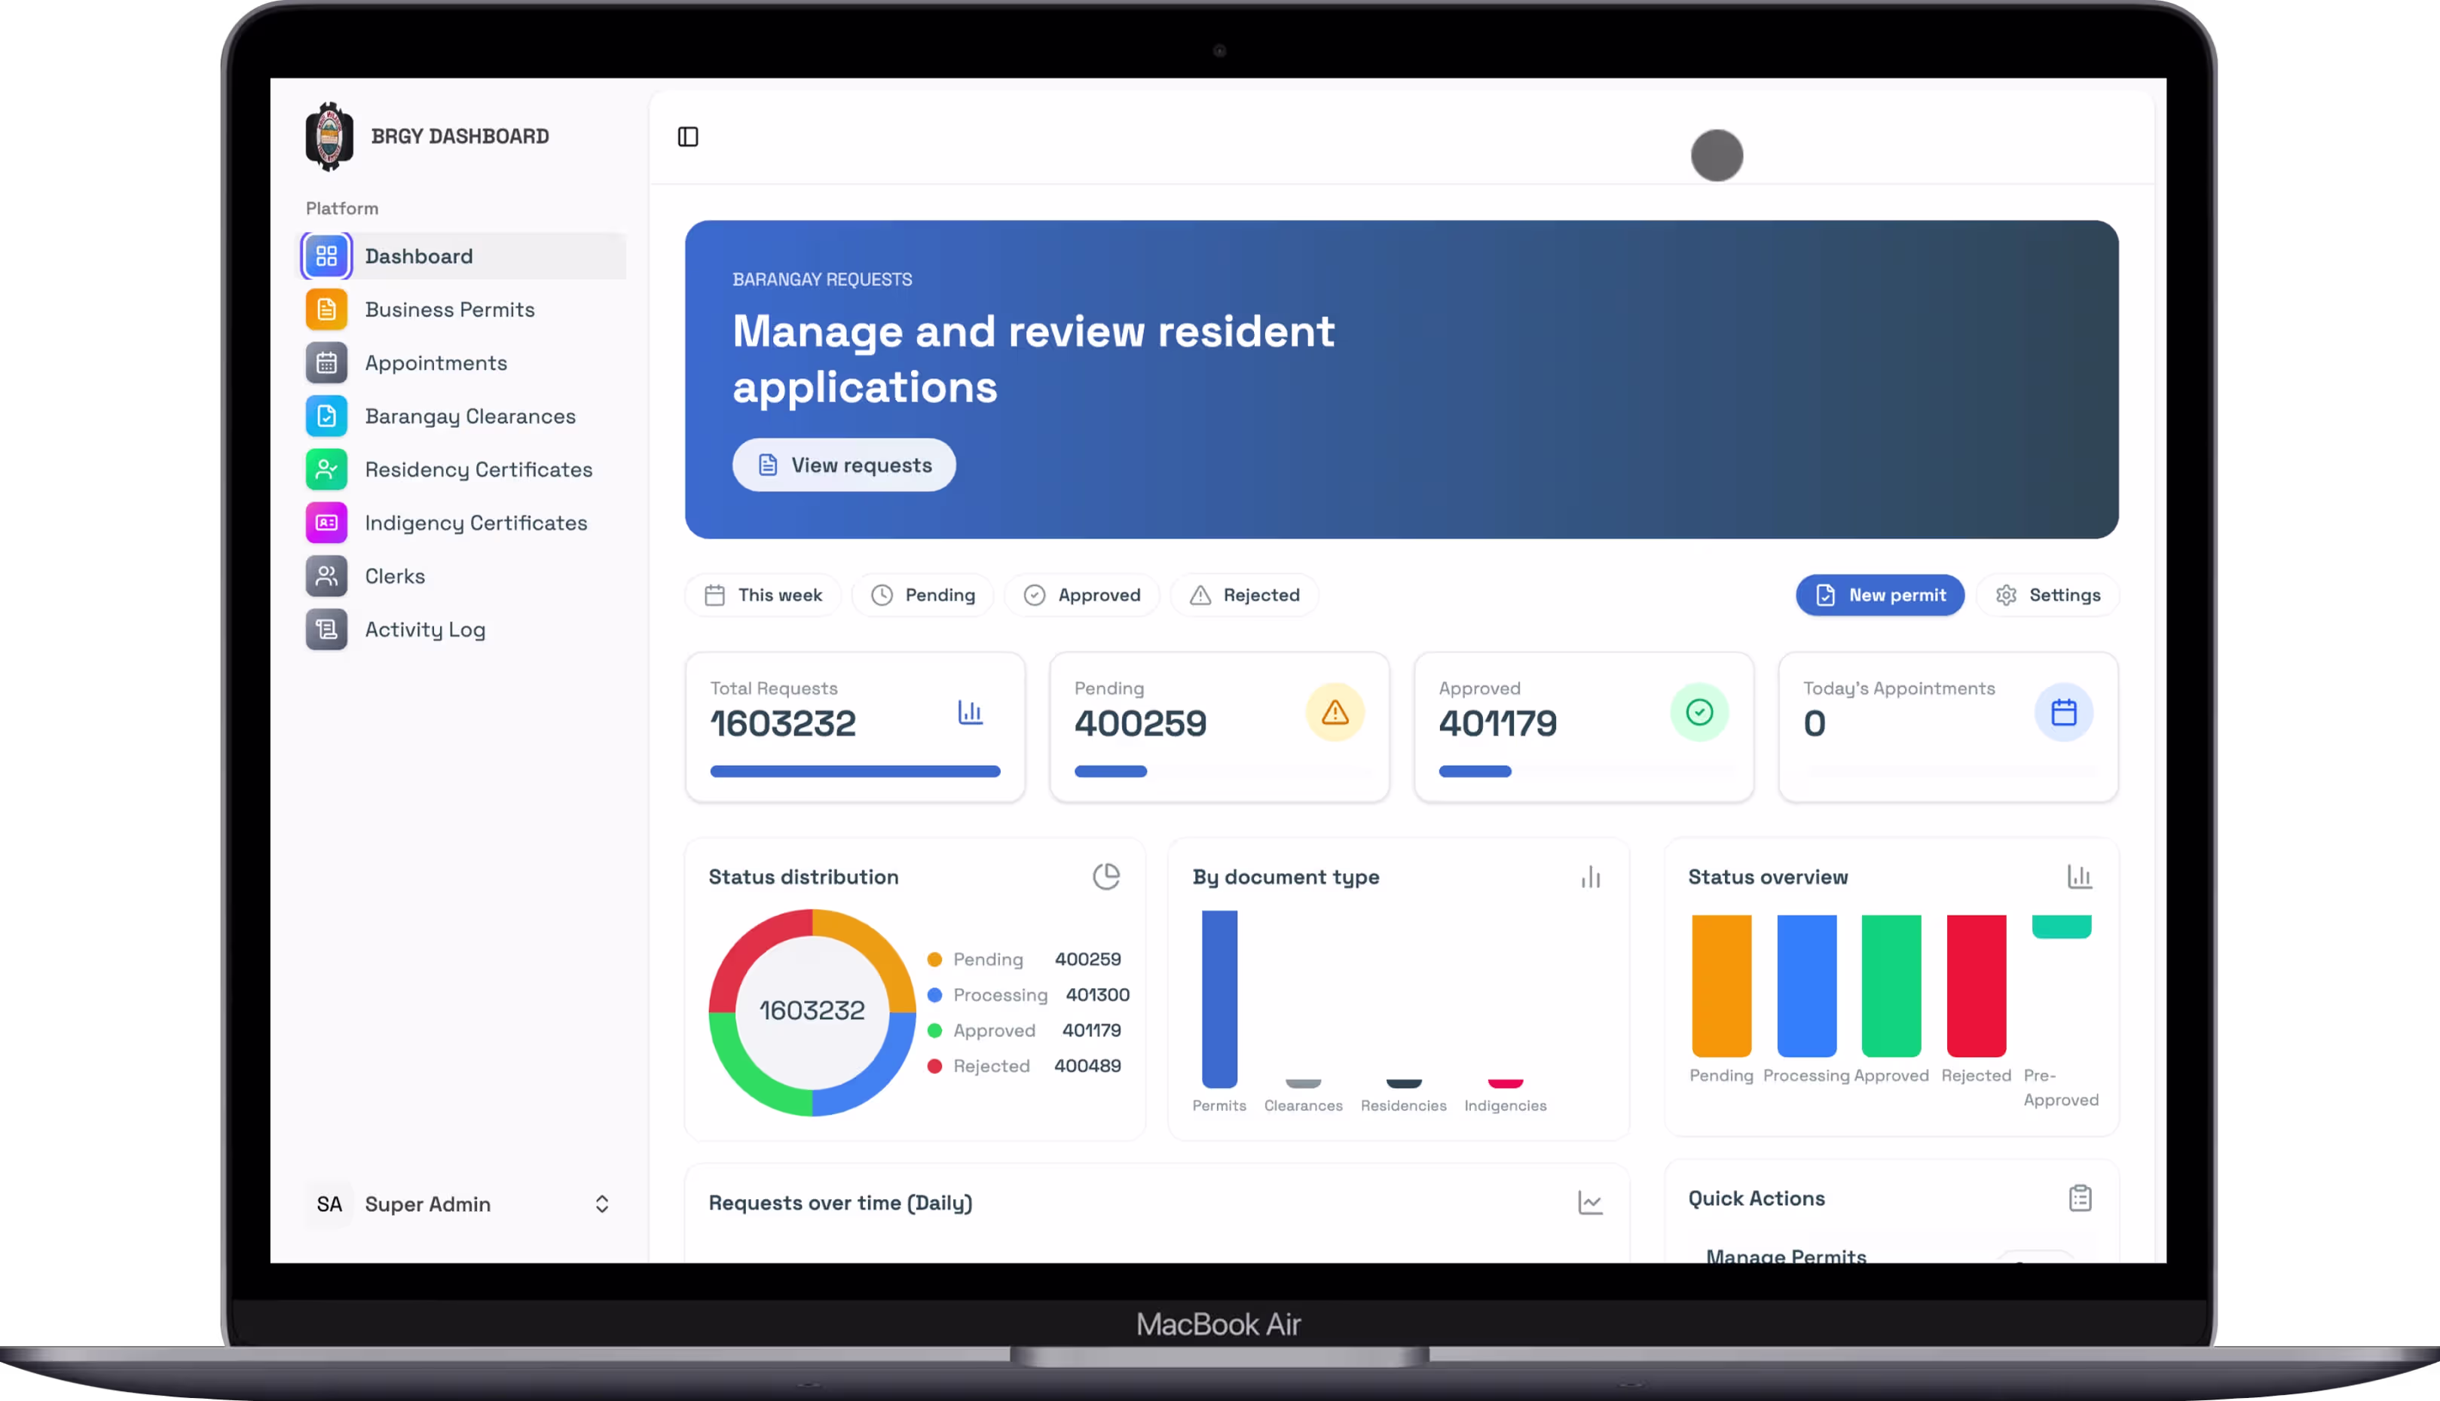This screenshot has width=2440, height=1401.
Task: Open Manage Permits quick action
Action: pos(1785,1254)
